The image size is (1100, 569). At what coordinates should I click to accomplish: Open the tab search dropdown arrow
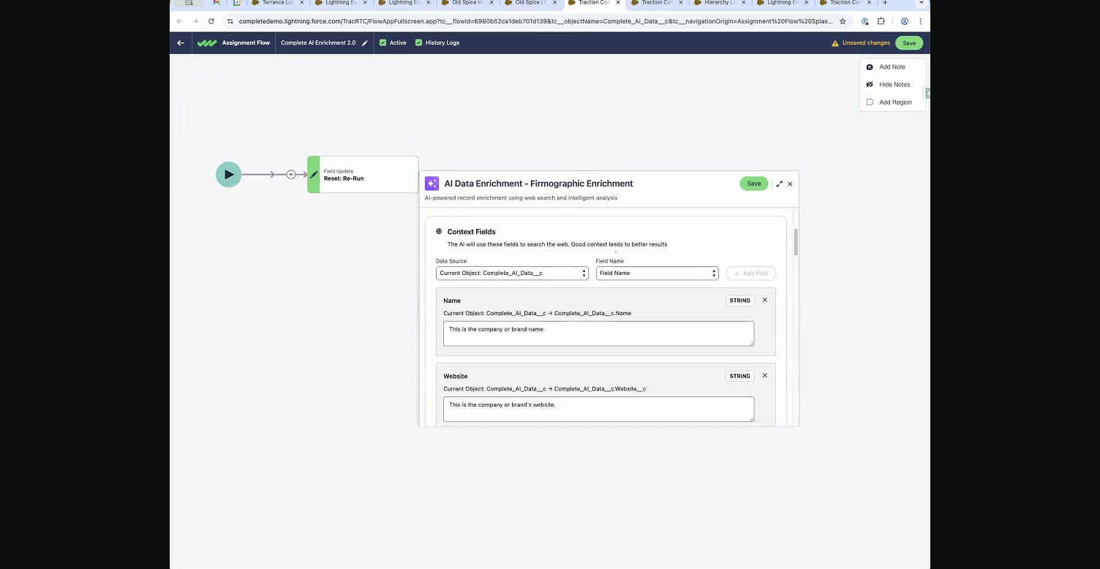(921, 3)
